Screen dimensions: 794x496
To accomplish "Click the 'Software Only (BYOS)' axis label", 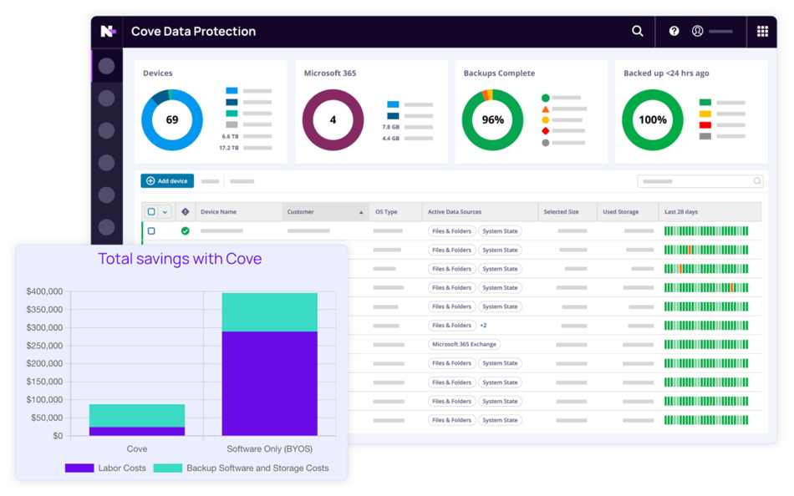I will [x=269, y=449].
